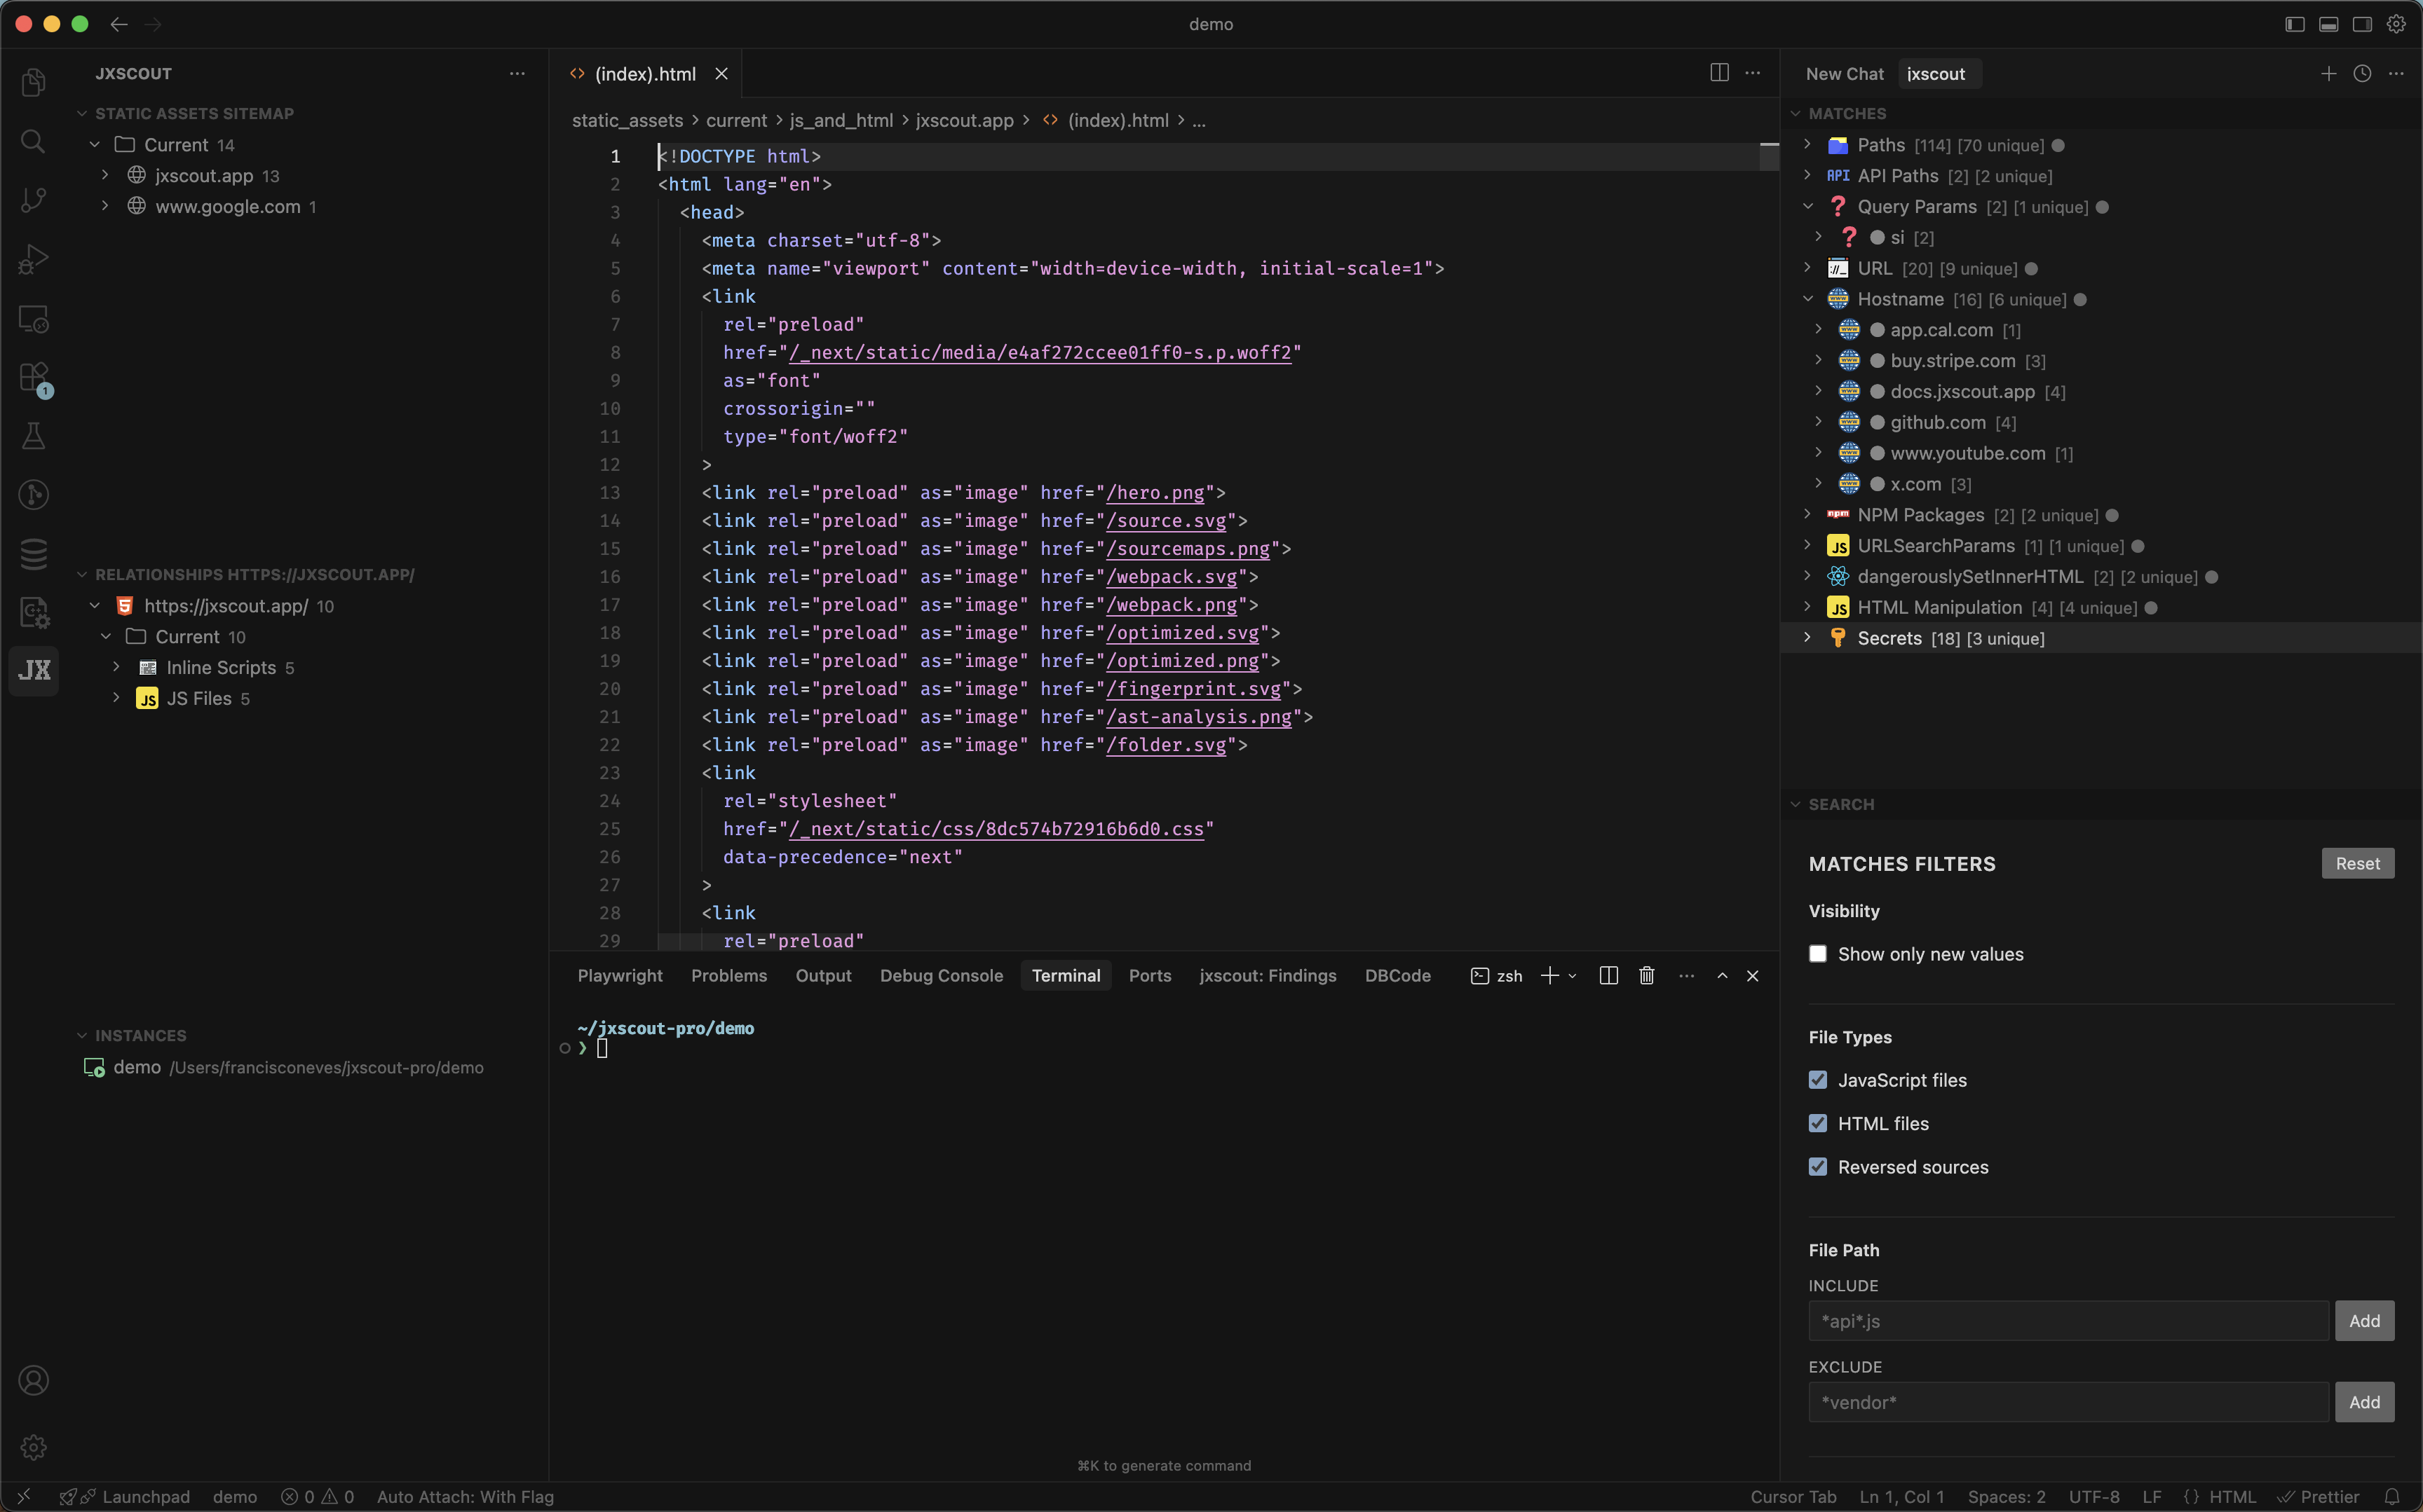Open the Explorer files icon in activity bar

pos(33,82)
